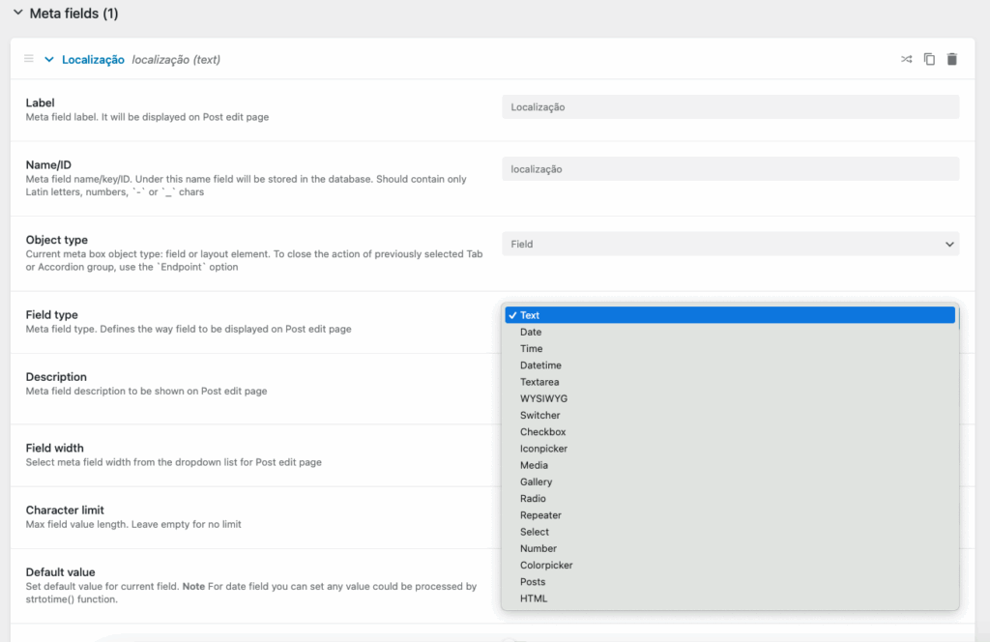The image size is (990, 642).
Task: Collapse the Localização field chevron
Action: pyautogui.click(x=49, y=60)
